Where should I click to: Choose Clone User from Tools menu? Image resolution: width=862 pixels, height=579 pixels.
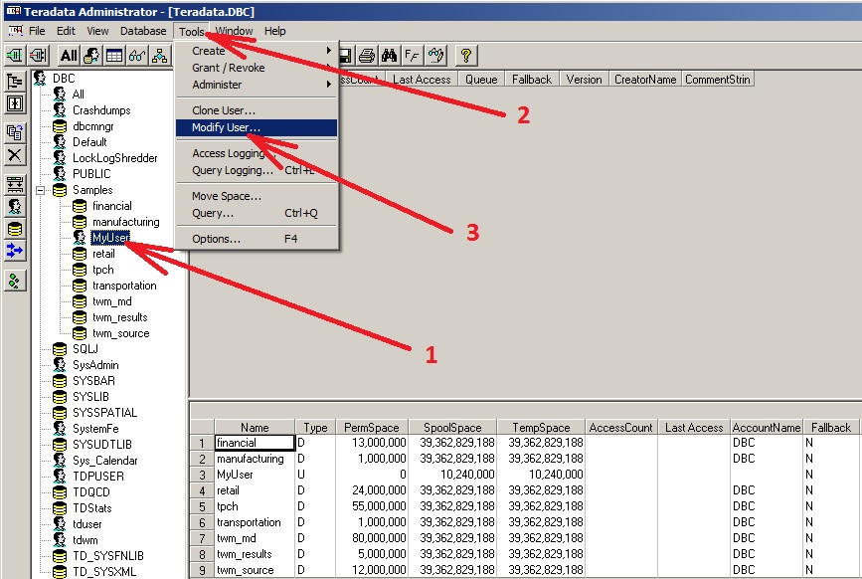[257, 110]
